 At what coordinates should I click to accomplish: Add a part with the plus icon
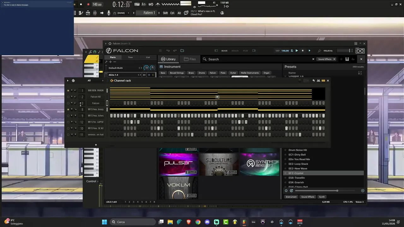point(110,62)
